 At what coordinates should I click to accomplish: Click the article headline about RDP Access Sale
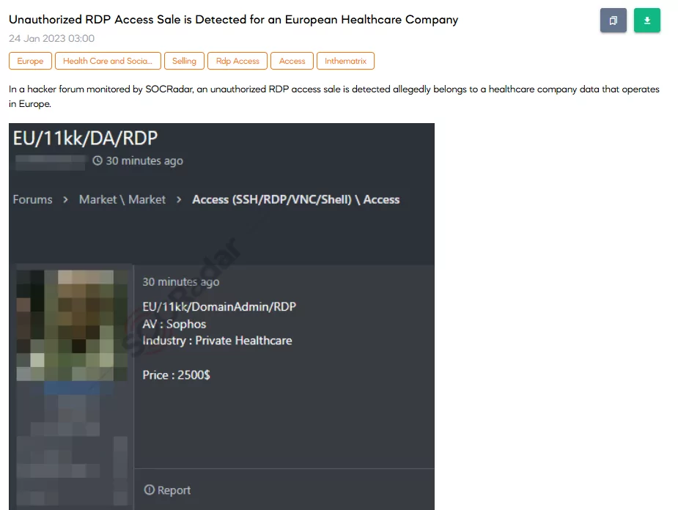click(234, 20)
